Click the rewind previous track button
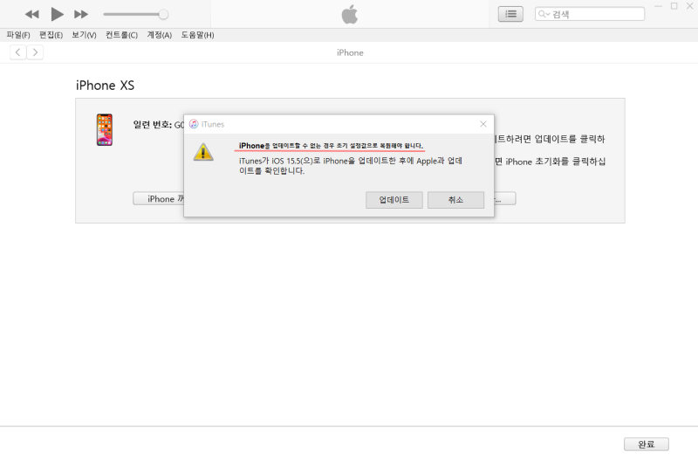Image resolution: width=698 pixels, height=461 pixels. (x=31, y=14)
